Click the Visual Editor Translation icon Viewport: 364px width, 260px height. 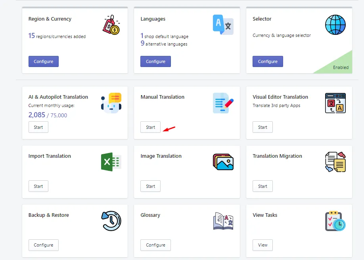[335, 103]
